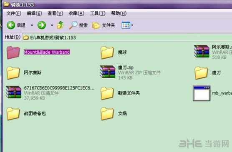
Task: Click the 唐刀 folder label
Action: [x=216, y=73]
